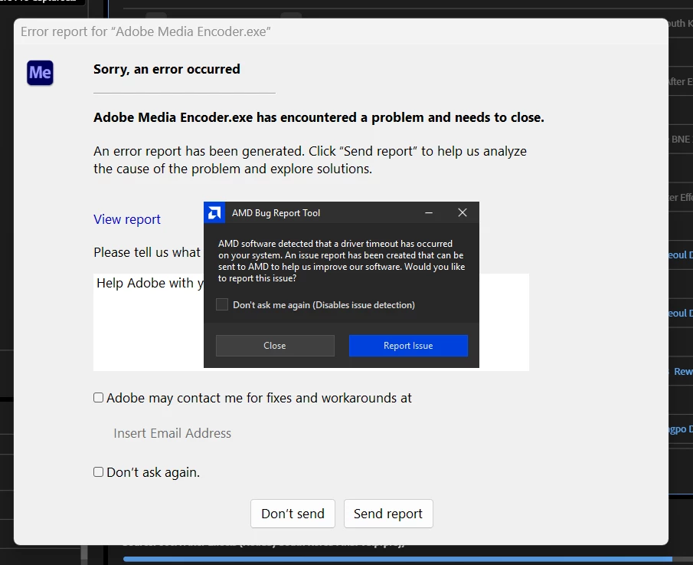Open the View report link
Viewport: 693px width, 565px height.
click(127, 219)
